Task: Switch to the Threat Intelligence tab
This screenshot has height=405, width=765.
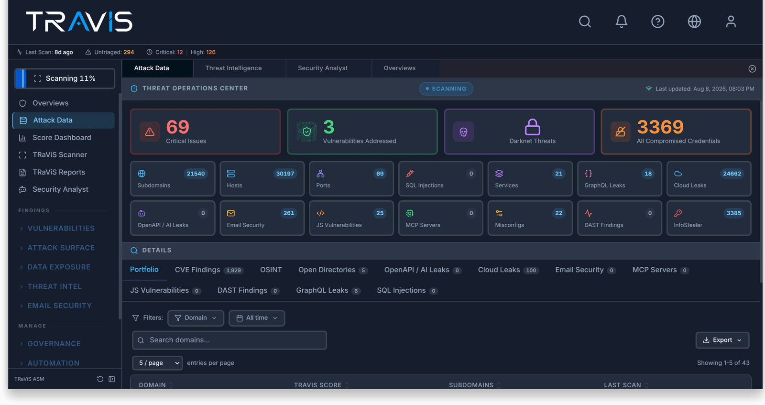Action: (233, 68)
